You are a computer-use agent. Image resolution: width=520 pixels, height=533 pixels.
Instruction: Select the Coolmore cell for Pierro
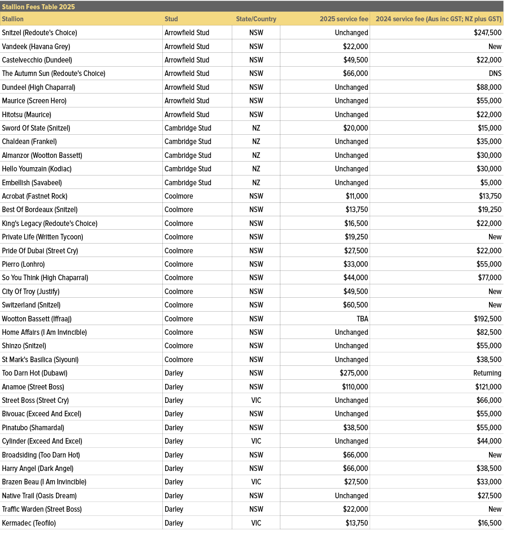175,264
